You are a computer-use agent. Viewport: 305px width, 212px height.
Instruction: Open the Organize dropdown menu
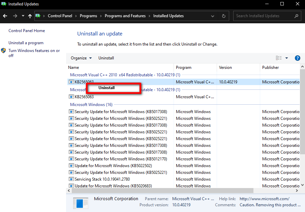point(81,58)
